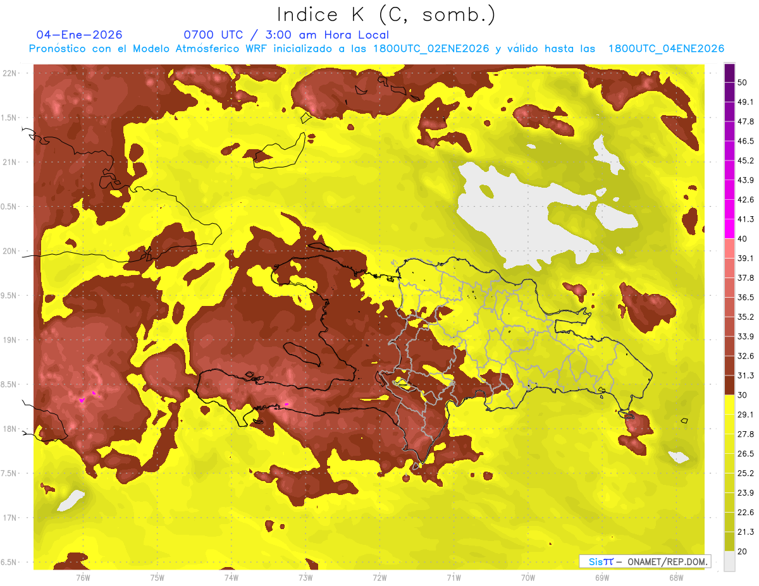Click the colorbar value '33.9'
759x586 pixels.
click(x=746, y=336)
